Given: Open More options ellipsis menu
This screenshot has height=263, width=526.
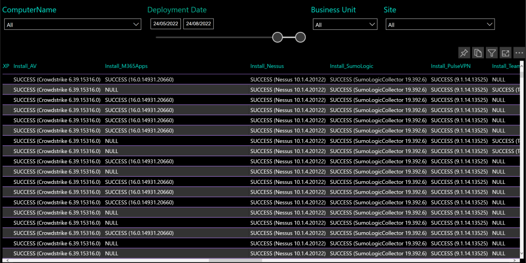Looking at the screenshot, I should [x=519, y=53].
